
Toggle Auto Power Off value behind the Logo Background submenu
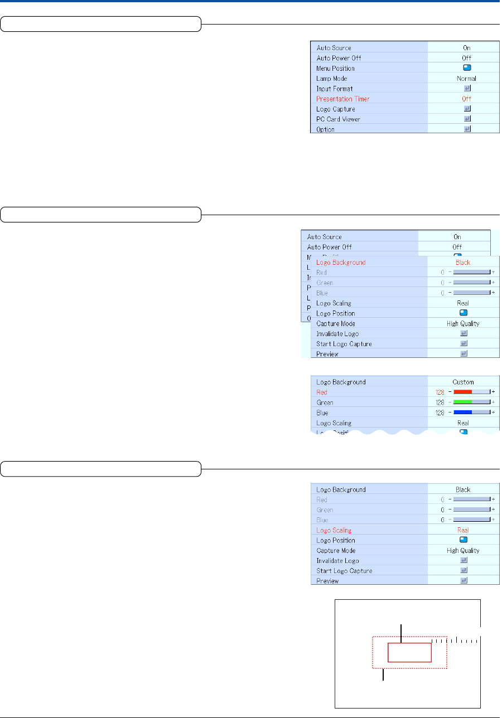[x=457, y=247]
